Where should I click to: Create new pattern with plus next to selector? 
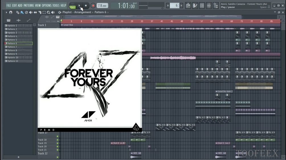(181, 6)
